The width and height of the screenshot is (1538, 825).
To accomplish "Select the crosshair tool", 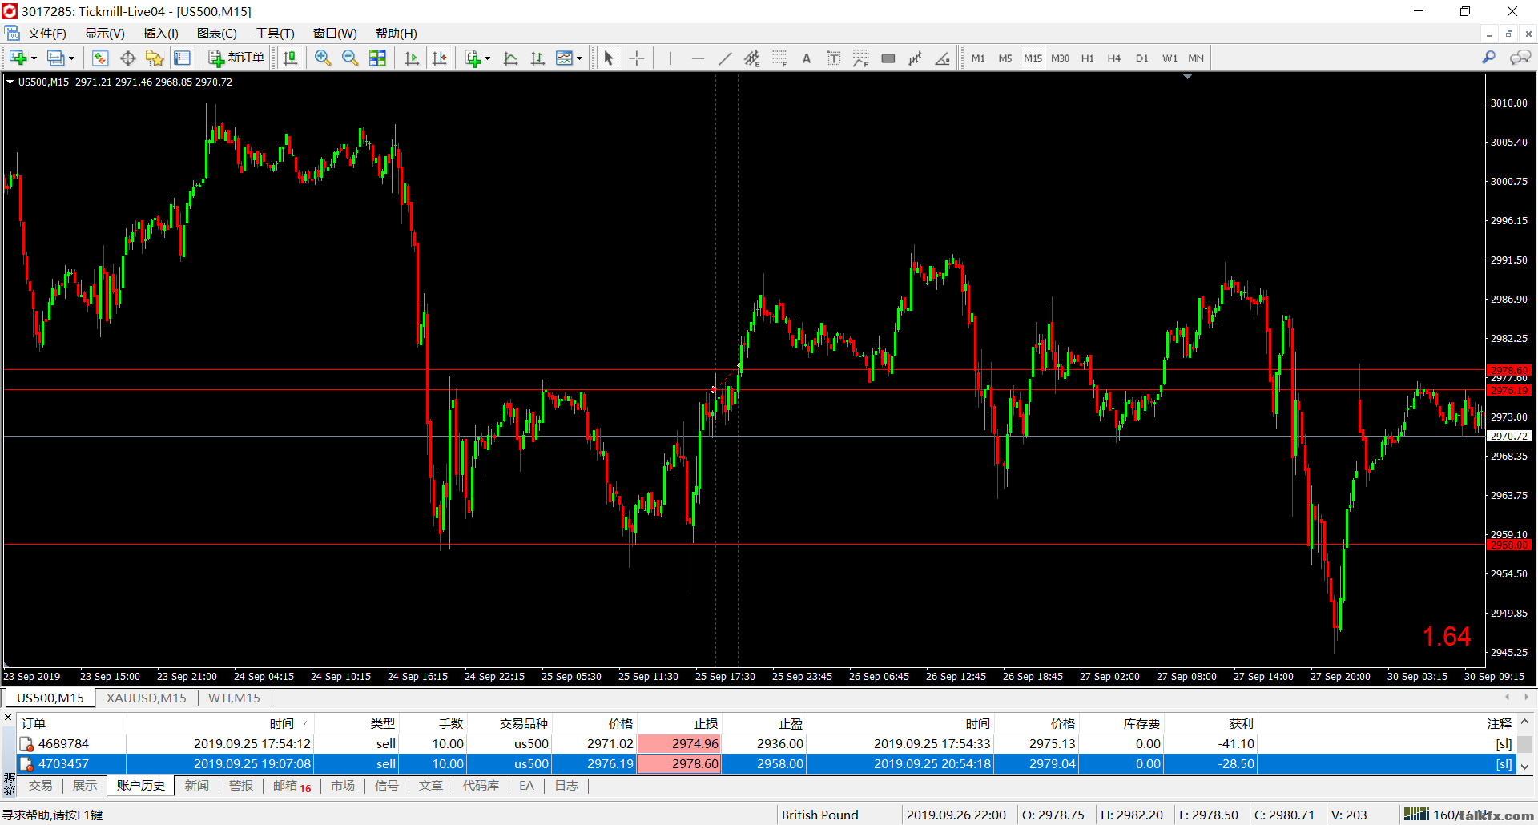I will click(x=637, y=58).
